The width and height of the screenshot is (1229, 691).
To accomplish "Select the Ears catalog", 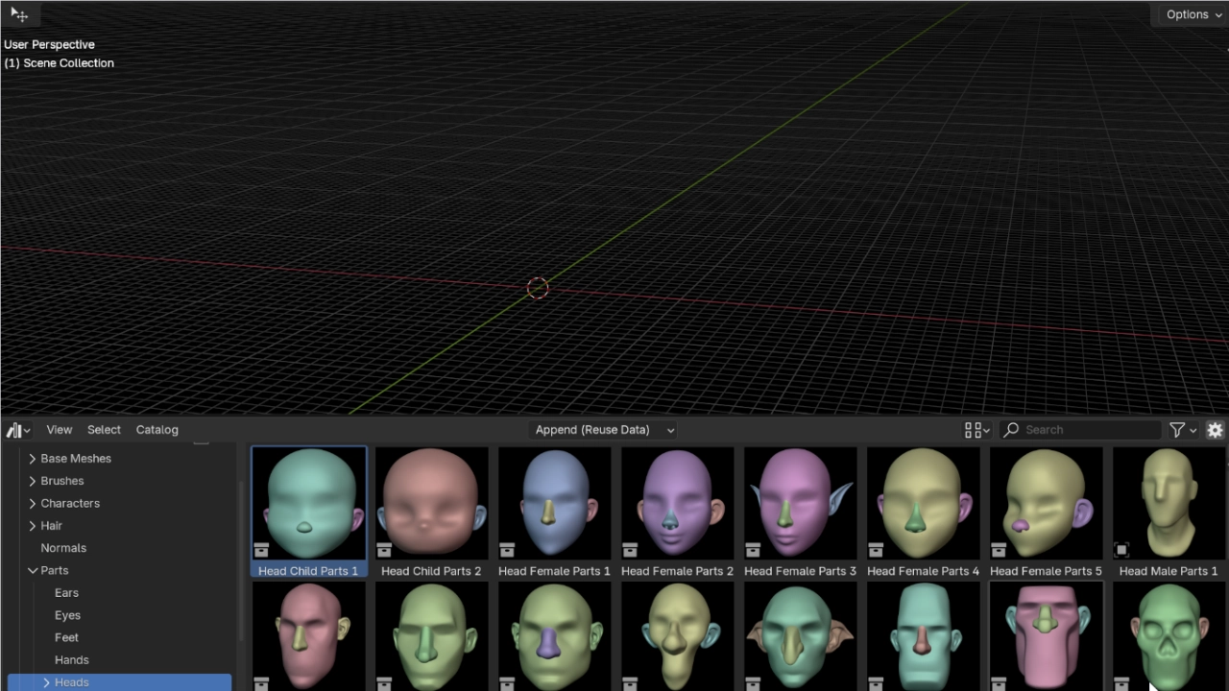I will [x=66, y=593].
